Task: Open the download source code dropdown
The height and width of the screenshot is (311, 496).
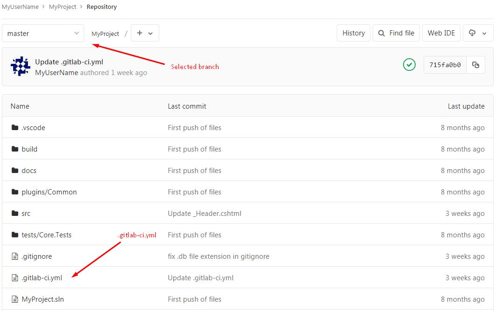Action: click(478, 33)
